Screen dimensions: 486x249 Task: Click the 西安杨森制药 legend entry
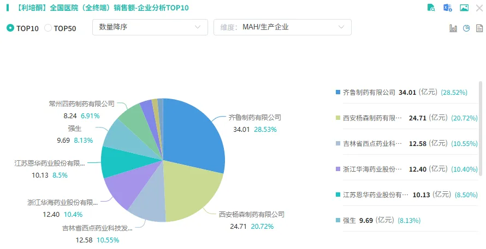(x=371, y=118)
